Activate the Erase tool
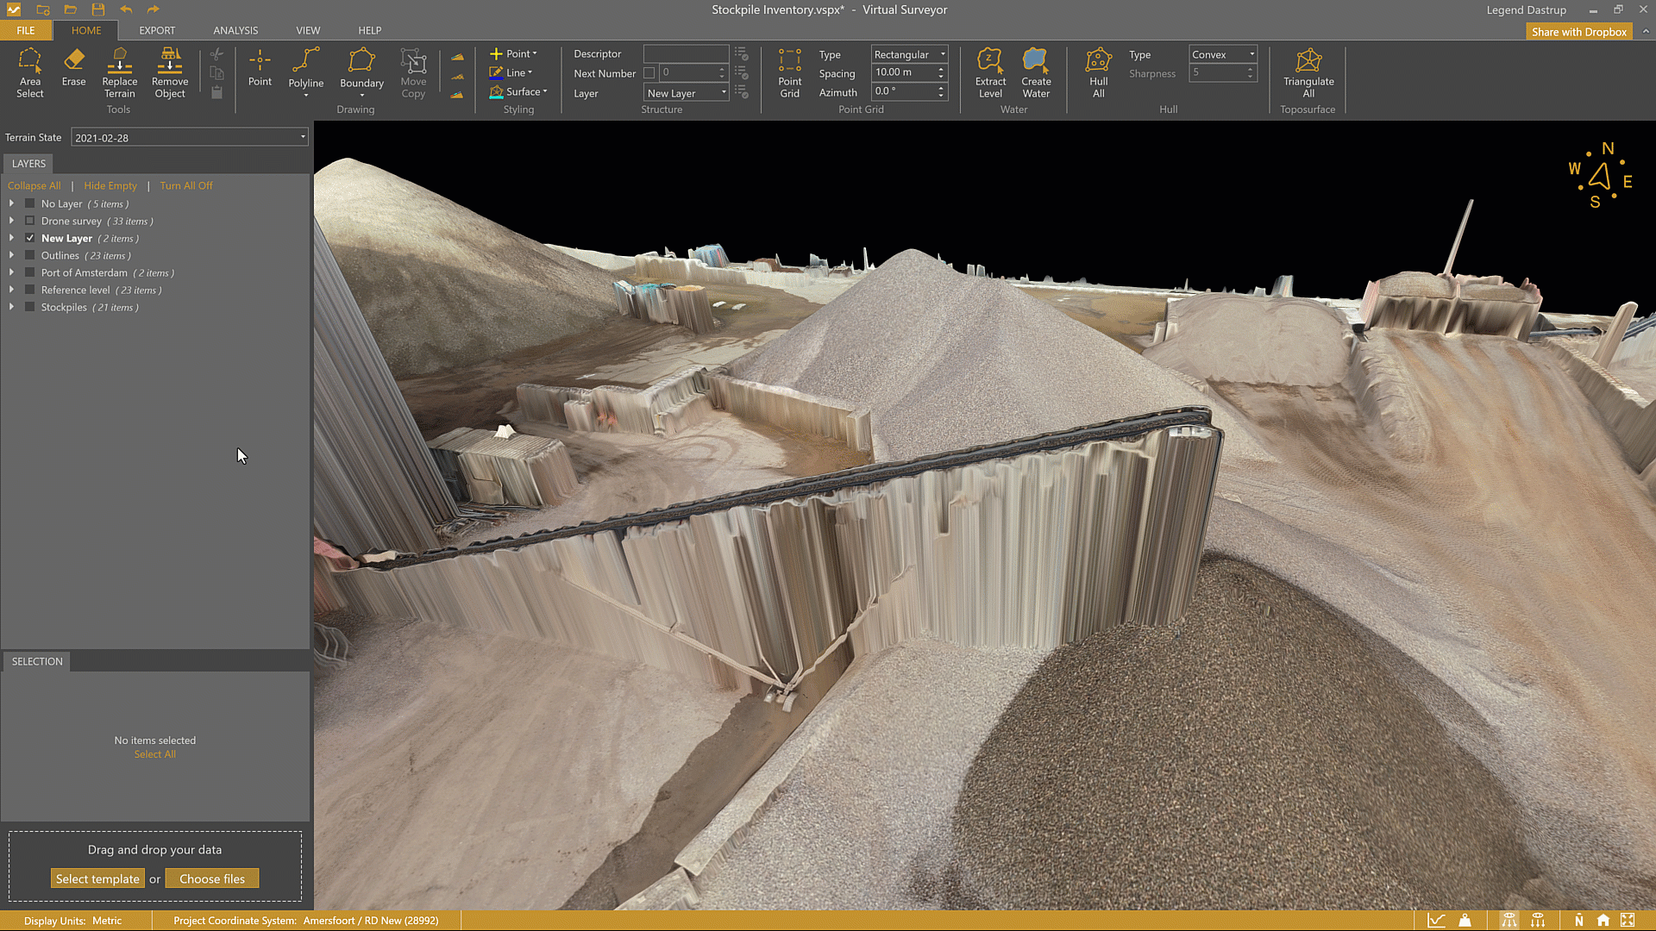1656x931 pixels. tap(73, 67)
